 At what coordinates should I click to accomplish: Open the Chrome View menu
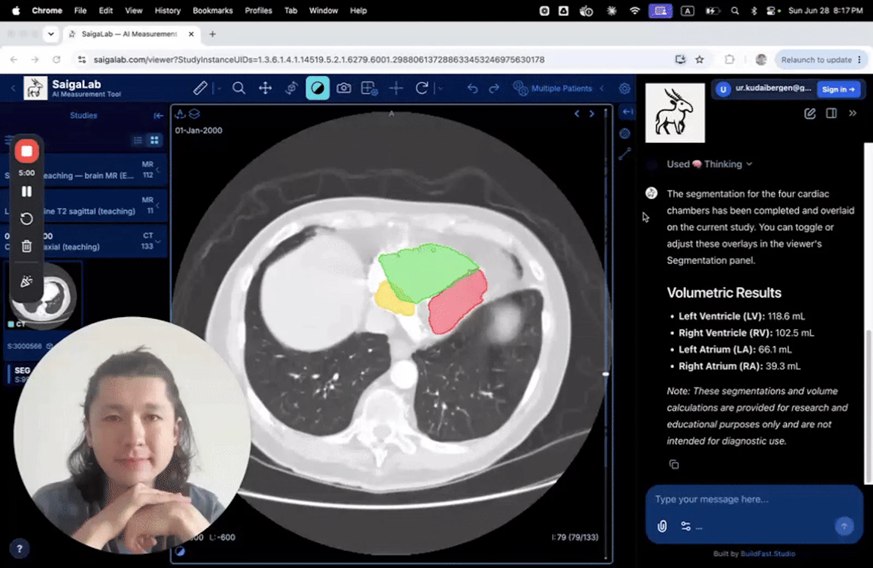[x=134, y=10]
